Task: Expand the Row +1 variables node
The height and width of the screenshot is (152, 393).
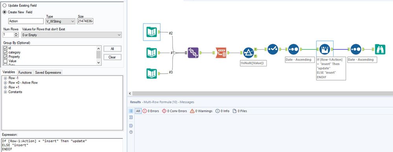Action: (5, 87)
